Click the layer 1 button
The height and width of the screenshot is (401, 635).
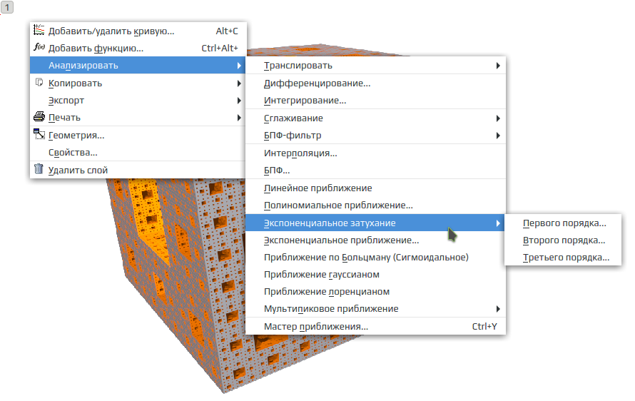click(7, 7)
